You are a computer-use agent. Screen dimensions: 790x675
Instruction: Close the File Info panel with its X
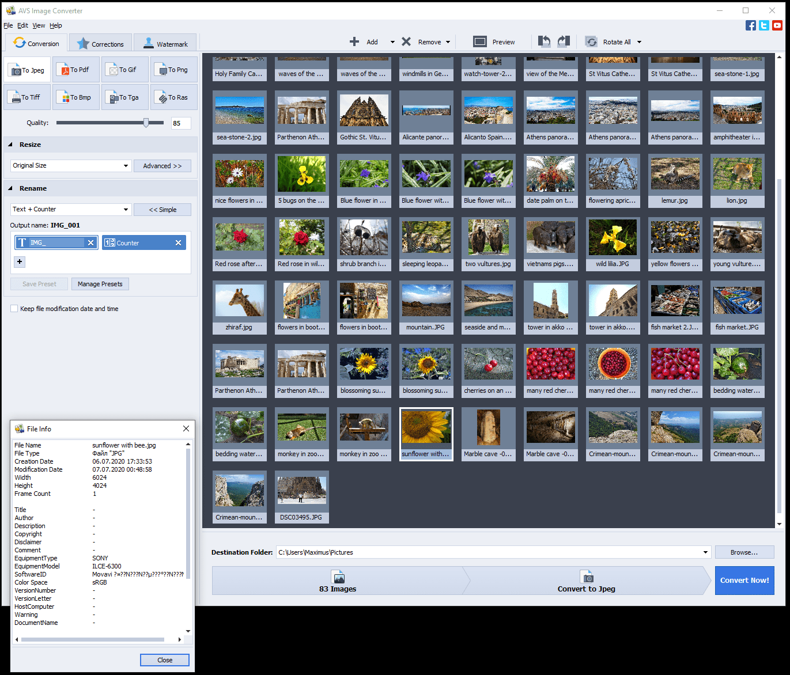point(186,428)
